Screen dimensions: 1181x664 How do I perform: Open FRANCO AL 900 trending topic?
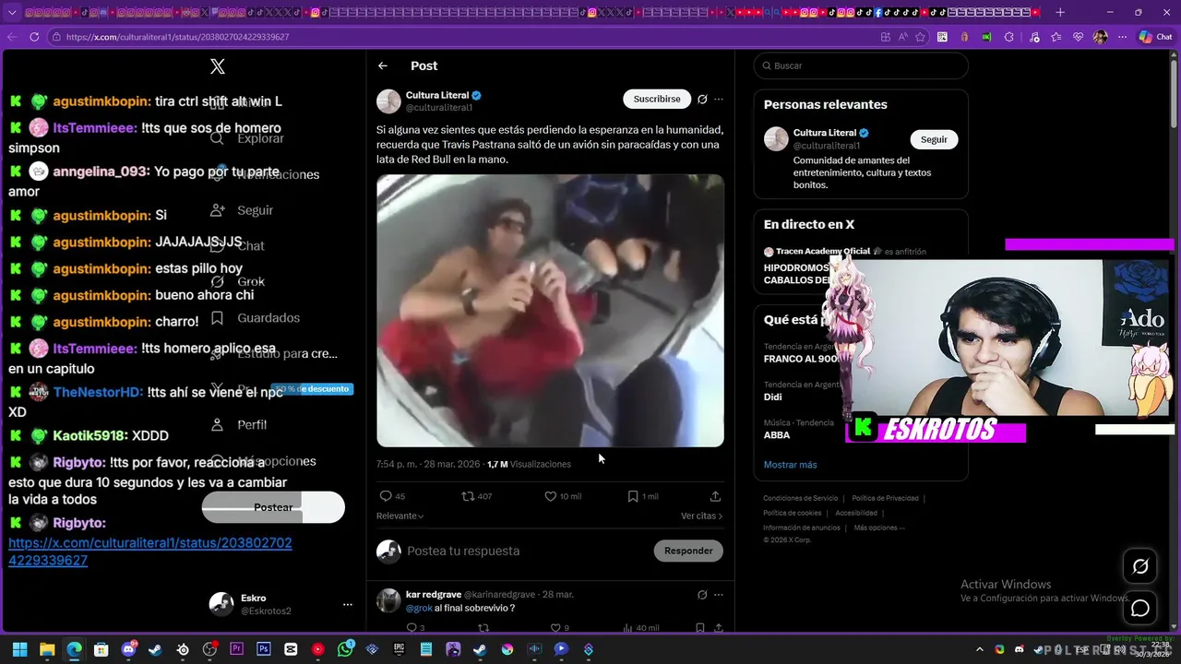coord(801,359)
